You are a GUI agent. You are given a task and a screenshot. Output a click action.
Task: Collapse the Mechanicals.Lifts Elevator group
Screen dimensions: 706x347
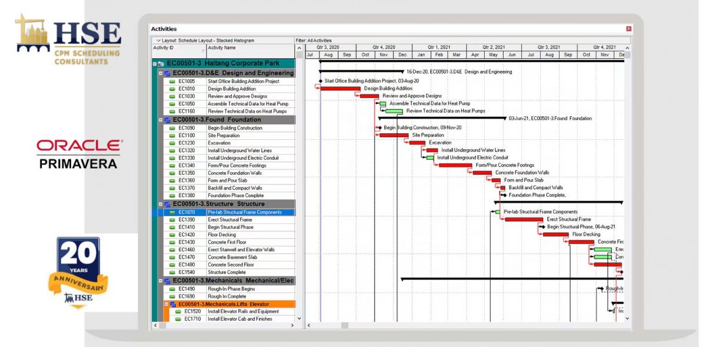point(166,304)
